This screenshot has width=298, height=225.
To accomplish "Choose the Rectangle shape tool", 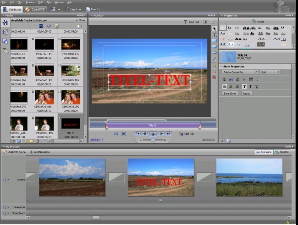I will coord(214,40).
